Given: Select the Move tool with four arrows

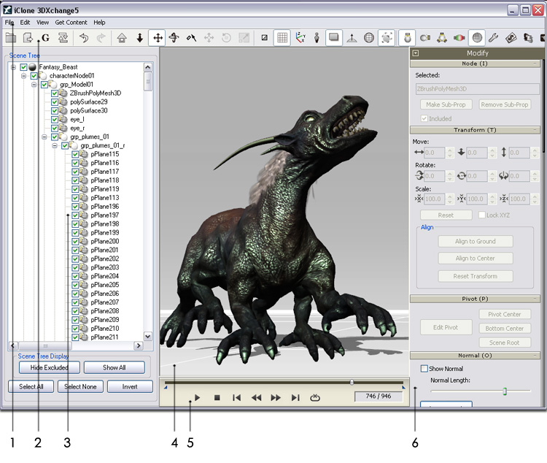Looking at the screenshot, I should tap(157, 37).
